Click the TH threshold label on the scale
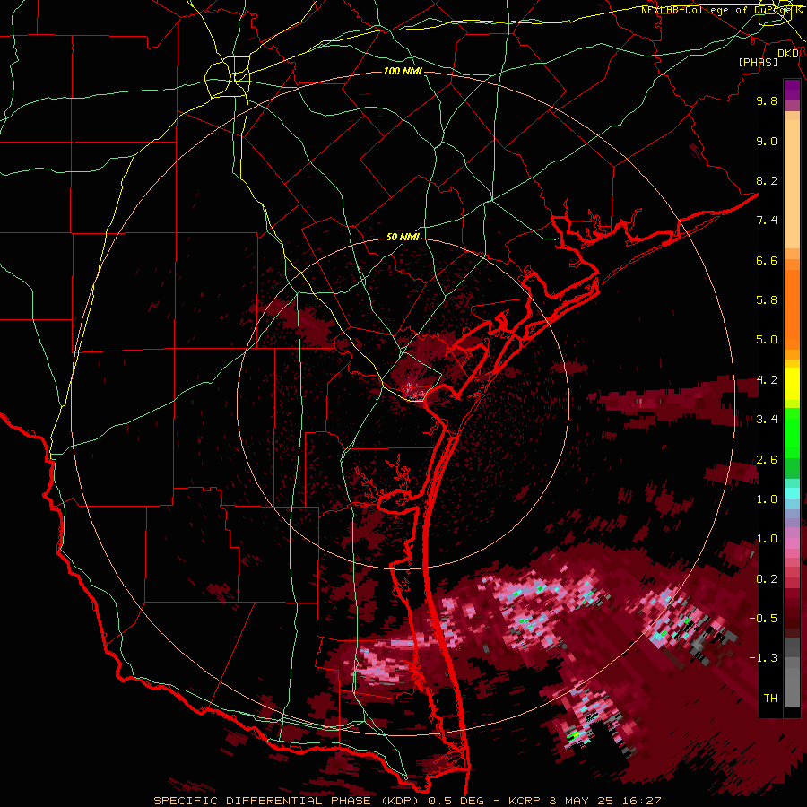Viewport: 807px width, 807px height. tap(770, 699)
